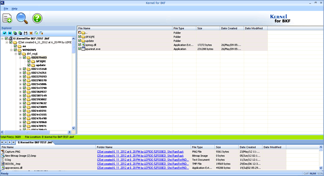The image size is (324, 176).
Task: Click the Expand All green plus icon
Action: [x=15, y=33]
